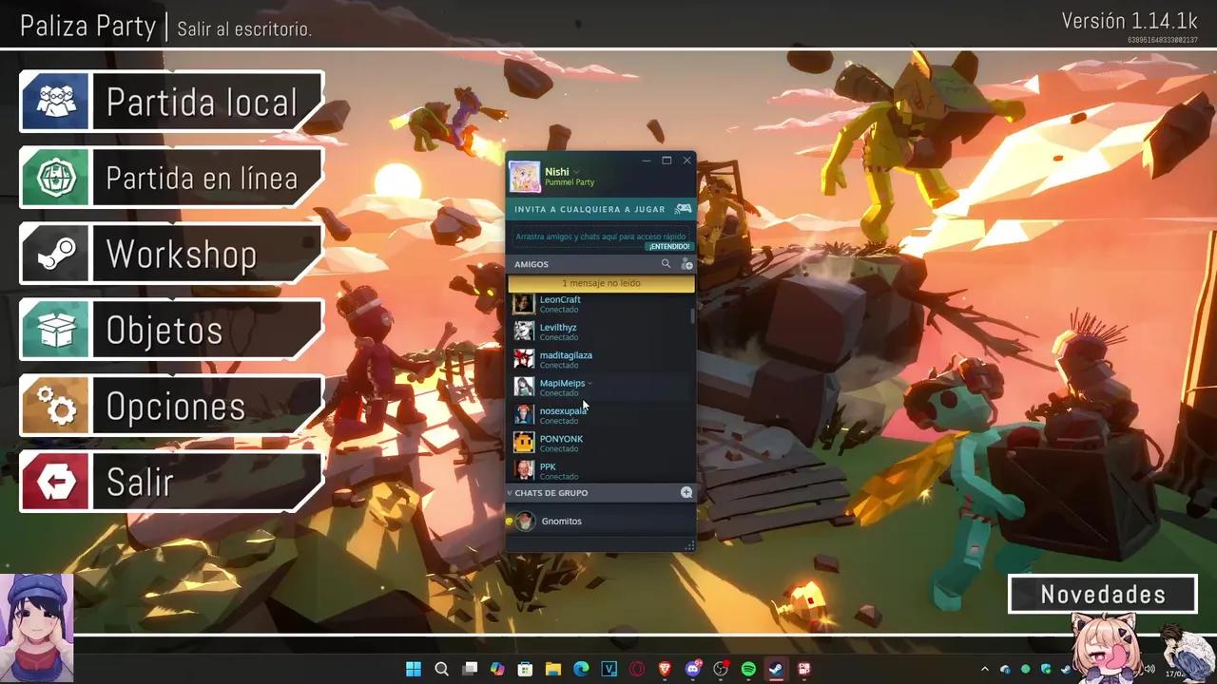Click the Steam icon in the system tray
Viewport: 1217px width, 684px height.
[1065, 669]
